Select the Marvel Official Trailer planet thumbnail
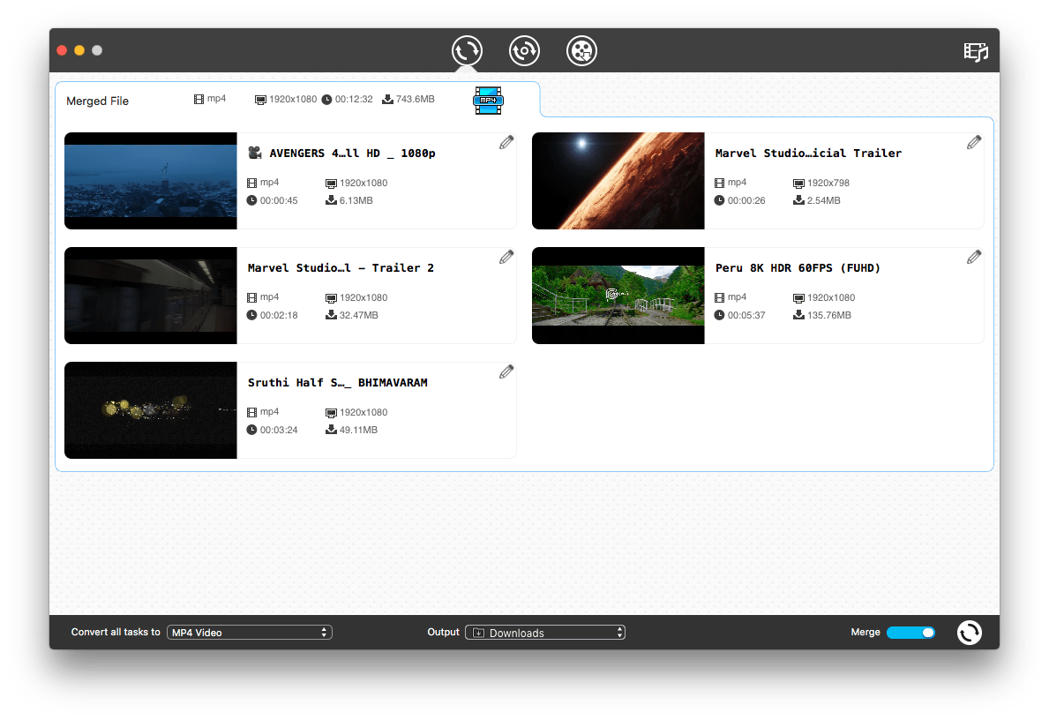This screenshot has height=720, width=1049. tap(618, 181)
